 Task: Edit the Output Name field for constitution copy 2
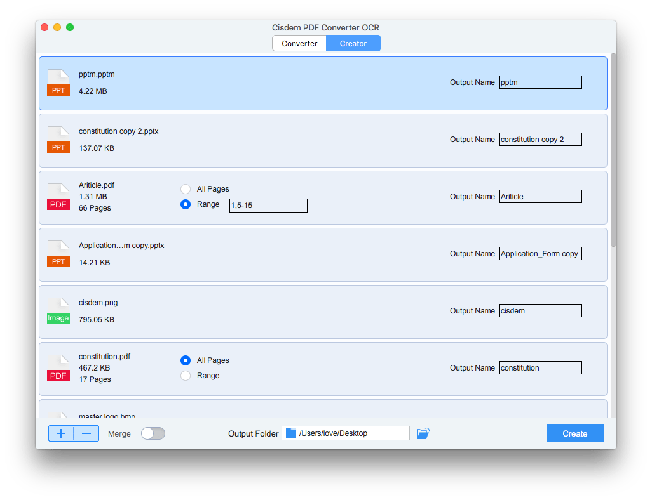tap(541, 140)
